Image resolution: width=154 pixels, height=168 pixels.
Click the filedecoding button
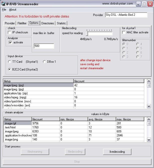tap(75, 152)
